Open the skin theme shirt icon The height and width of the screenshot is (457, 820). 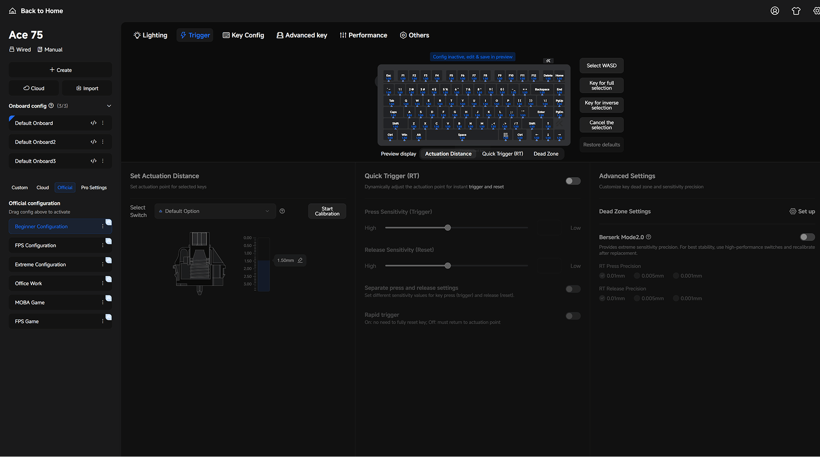[x=796, y=11]
